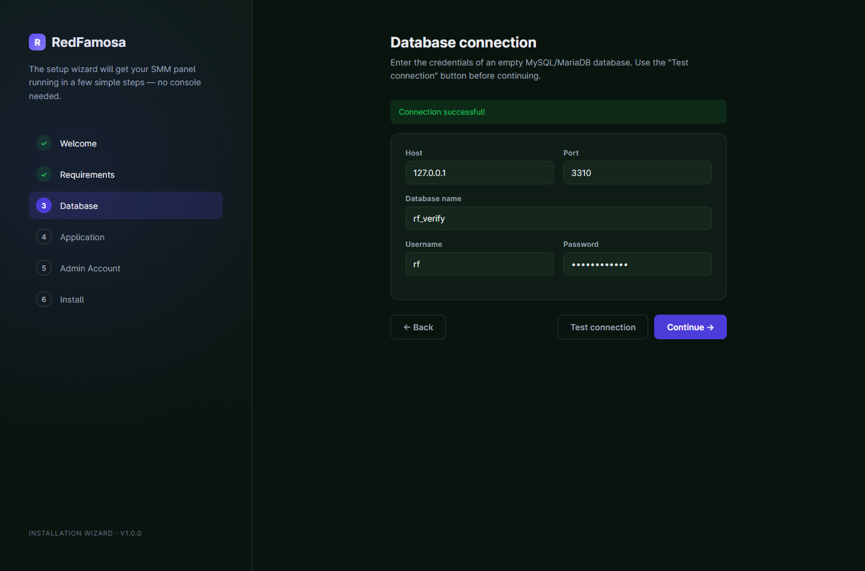Click the setup wizard description paragraph in sidebar
The width and height of the screenshot is (865, 571).
pos(115,82)
